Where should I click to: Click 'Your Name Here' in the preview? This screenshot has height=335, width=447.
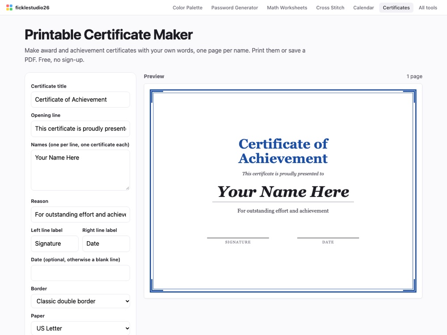283,192
